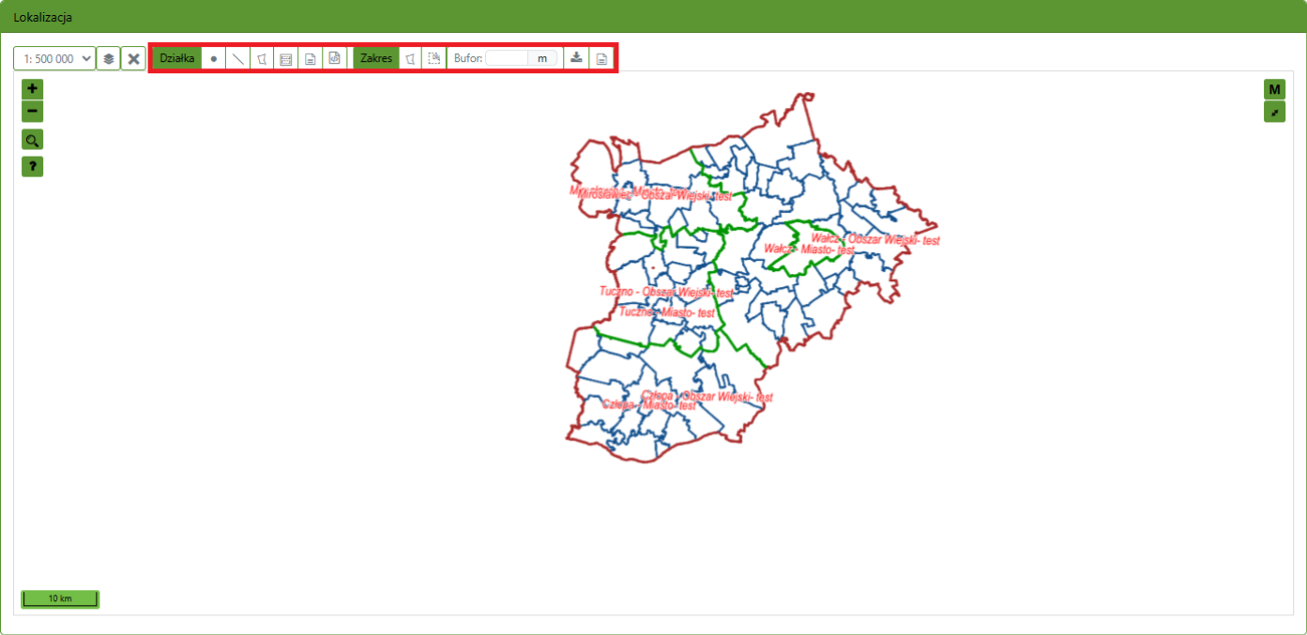Click the Bufor input field
1307x635 pixels.
tap(507, 58)
